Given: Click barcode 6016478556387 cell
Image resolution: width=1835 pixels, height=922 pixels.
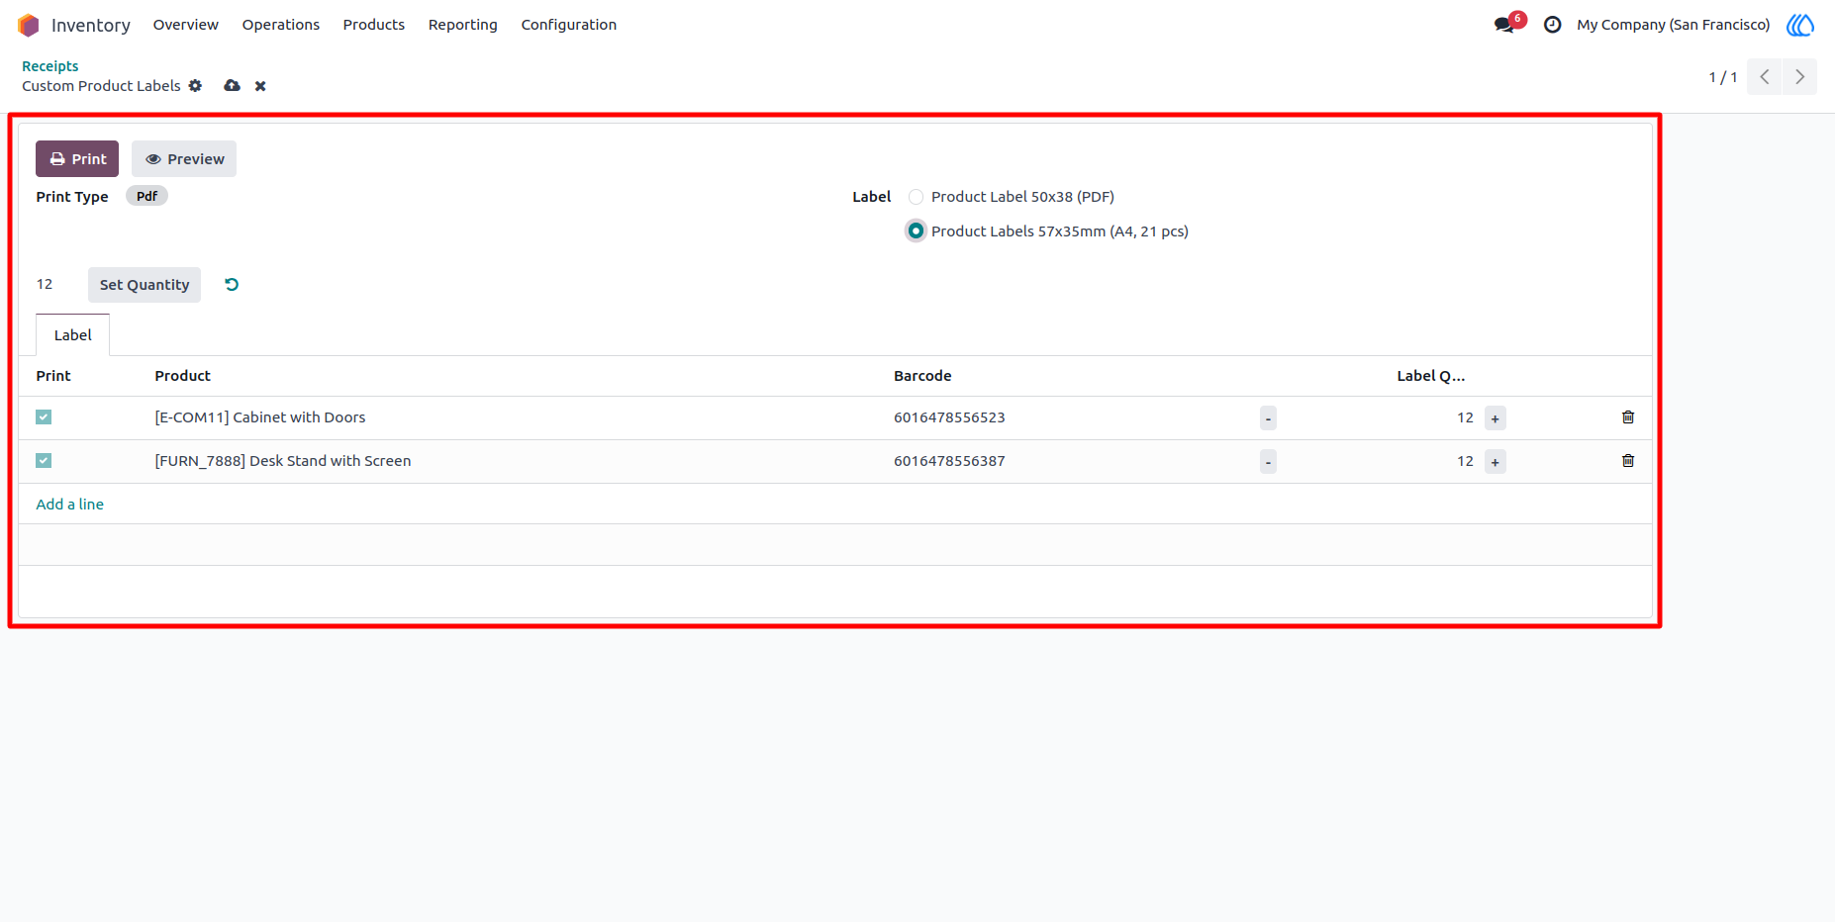Looking at the screenshot, I should tap(949, 461).
